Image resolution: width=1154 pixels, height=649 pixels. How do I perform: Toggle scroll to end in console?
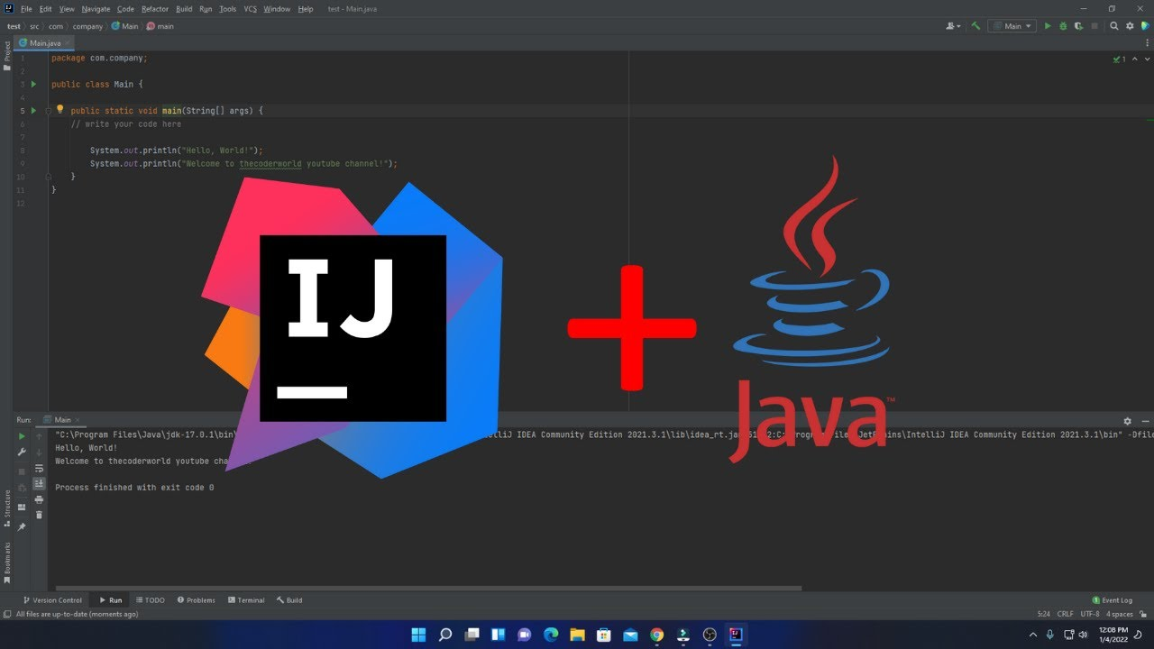click(39, 484)
